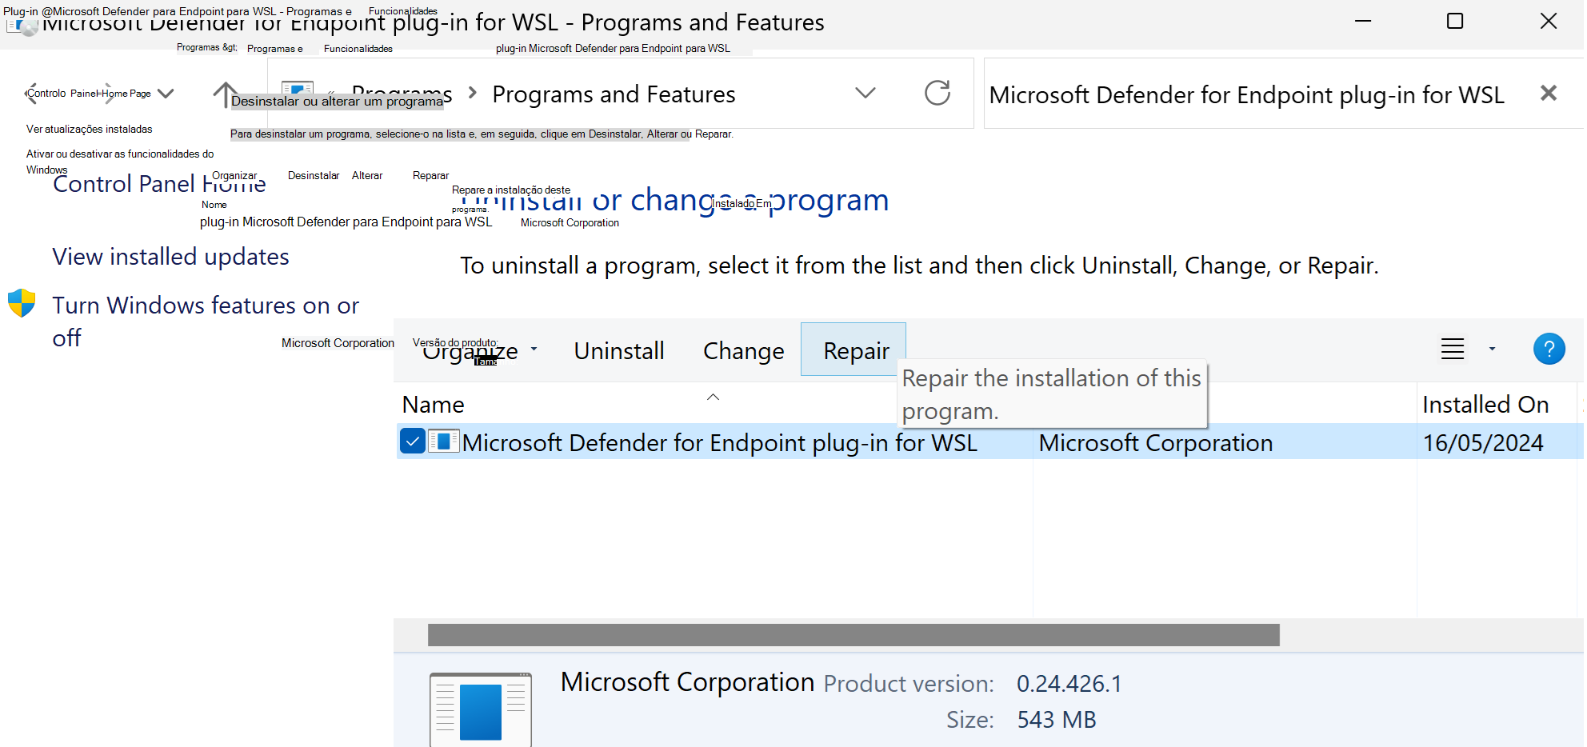Click into the search box text

(1246, 95)
